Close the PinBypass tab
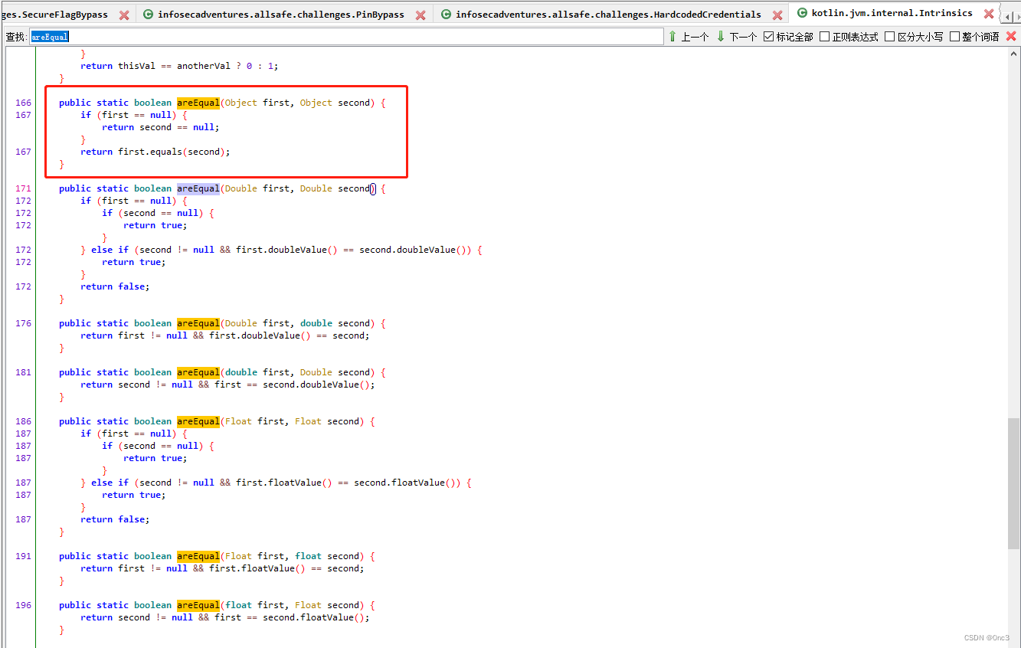The image size is (1021, 648). point(421,15)
